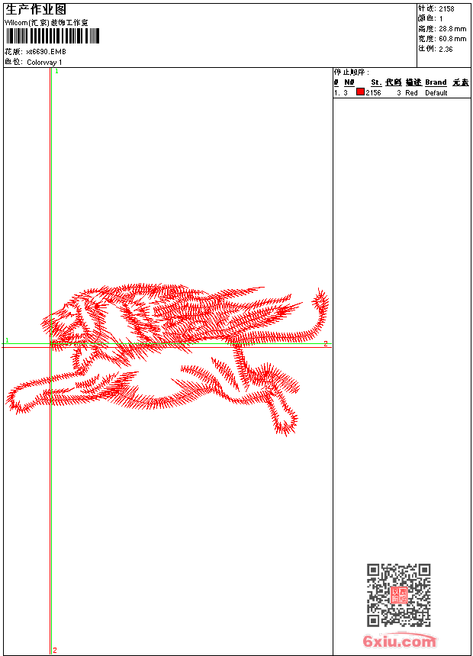Click the Red description cell
Image resolution: width=473 pixels, height=656 pixels.
[411, 93]
